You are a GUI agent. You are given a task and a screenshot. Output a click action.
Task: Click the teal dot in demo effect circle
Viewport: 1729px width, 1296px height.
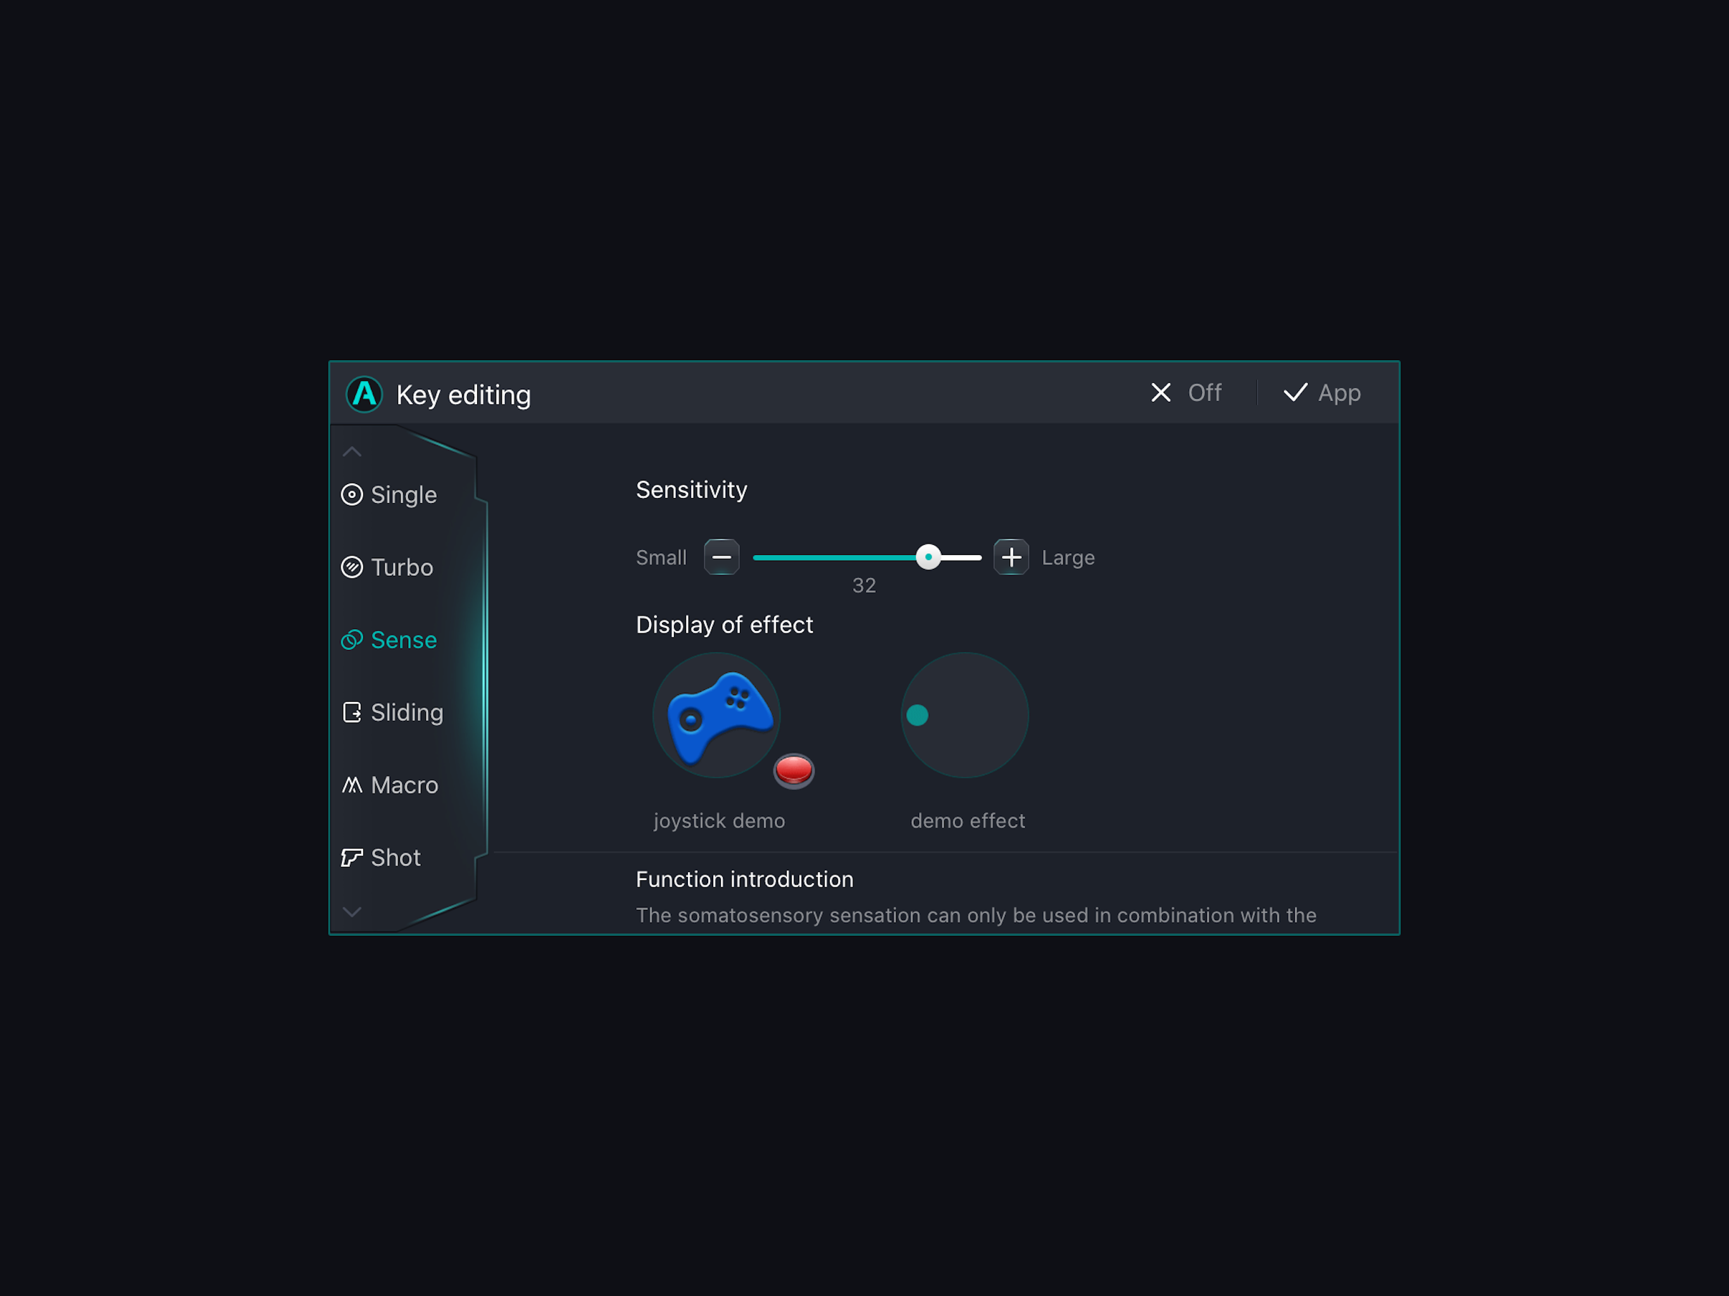[917, 715]
